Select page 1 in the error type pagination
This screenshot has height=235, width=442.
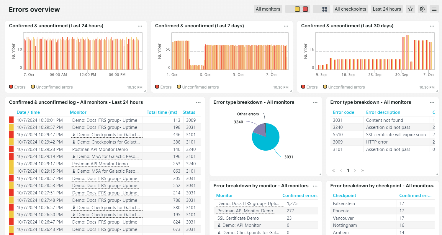348,170
